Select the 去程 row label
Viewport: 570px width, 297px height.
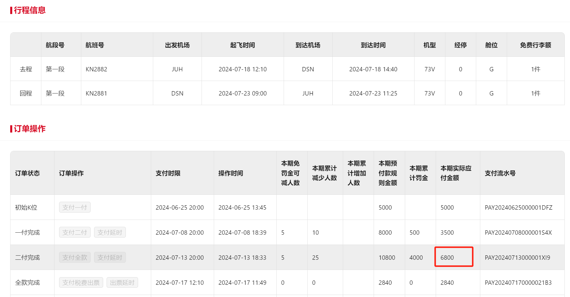coord(26,69)
